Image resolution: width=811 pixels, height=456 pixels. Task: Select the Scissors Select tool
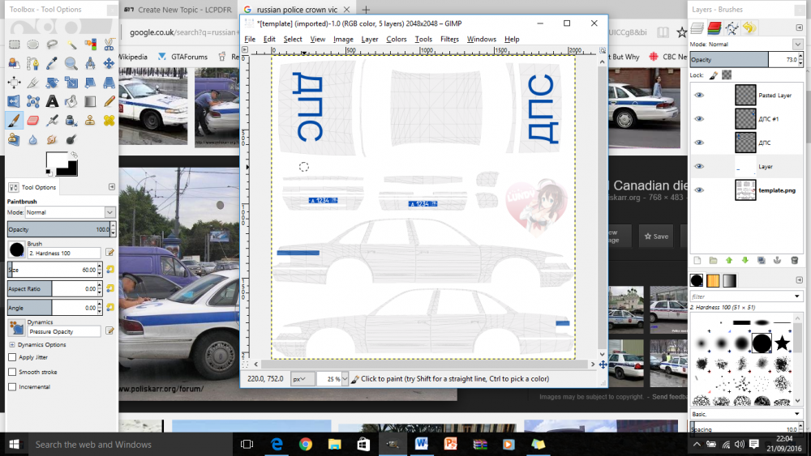tap(109, 45)
